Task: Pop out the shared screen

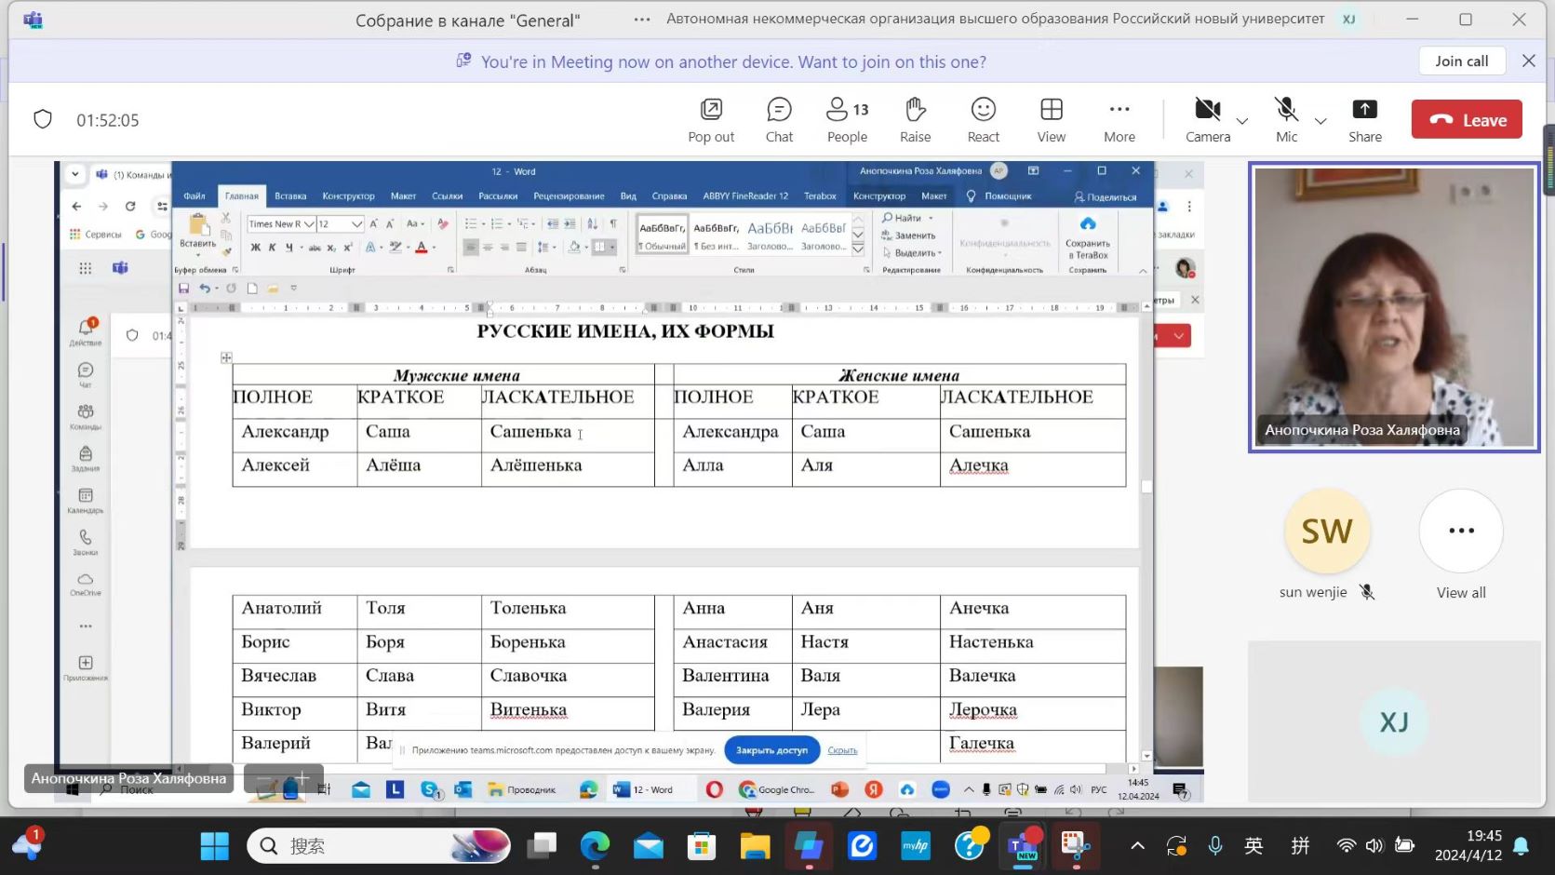Action: pos(711,120)
